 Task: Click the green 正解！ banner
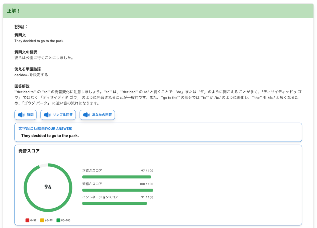pos(158,11)
